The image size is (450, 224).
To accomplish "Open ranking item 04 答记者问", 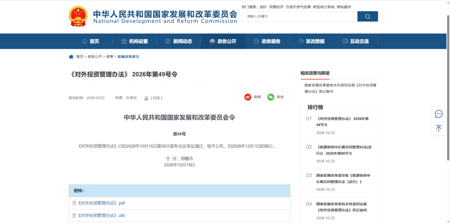I will pyautogui.click(x=342, y=207).
